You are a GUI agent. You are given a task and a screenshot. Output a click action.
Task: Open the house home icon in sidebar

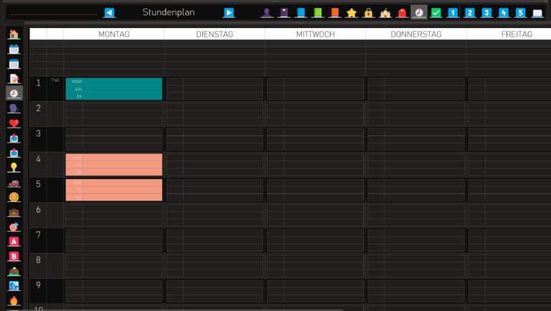(x=14, y=34)
